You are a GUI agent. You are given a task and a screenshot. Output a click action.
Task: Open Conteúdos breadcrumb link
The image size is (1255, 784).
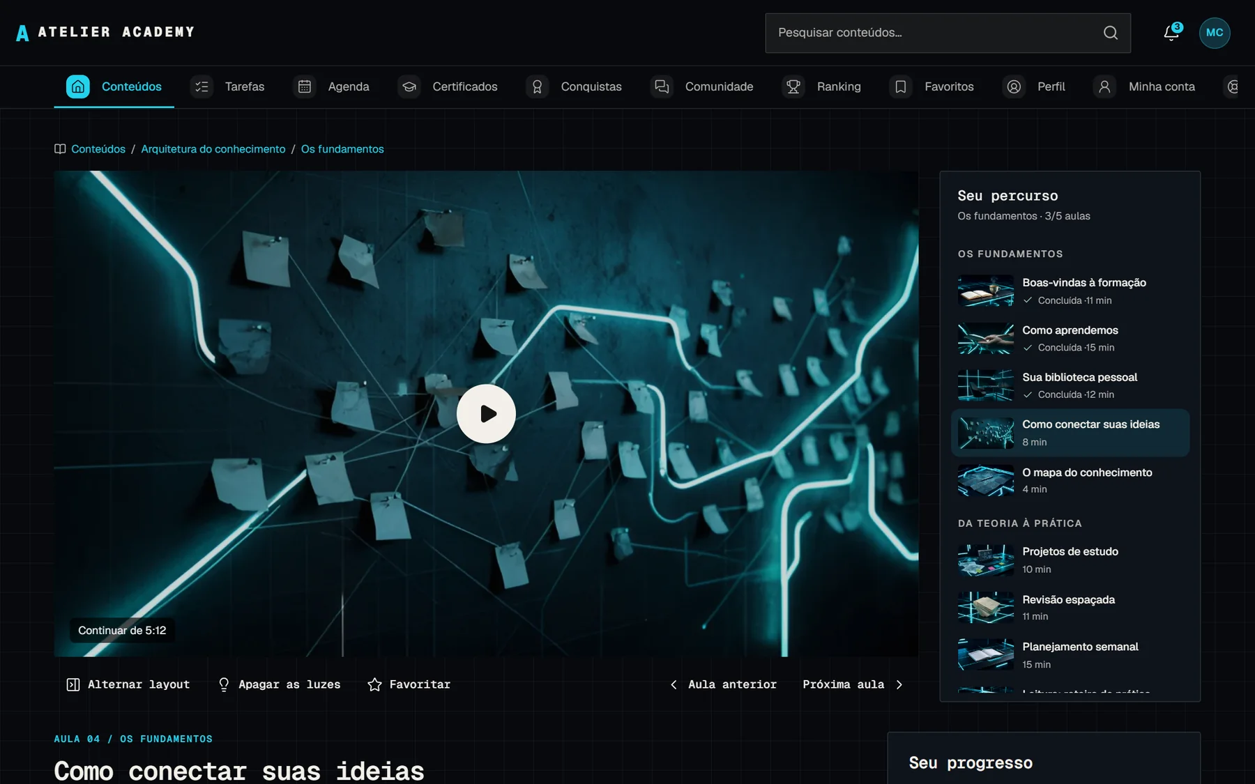[x=98, y=149]
